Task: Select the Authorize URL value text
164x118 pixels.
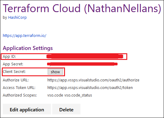Action: [x=93, y=80]
